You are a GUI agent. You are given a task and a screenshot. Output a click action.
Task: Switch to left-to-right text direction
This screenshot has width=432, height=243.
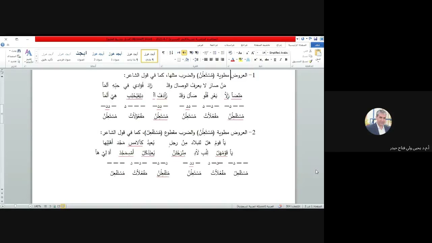179,53
